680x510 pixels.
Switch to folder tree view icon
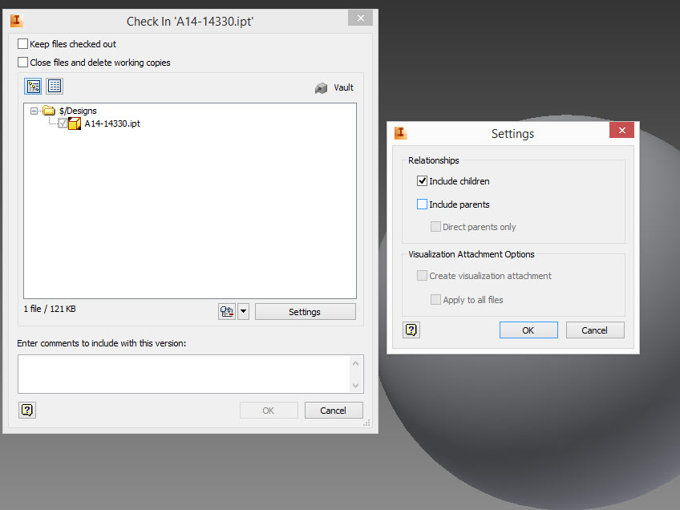pos(34,87)
